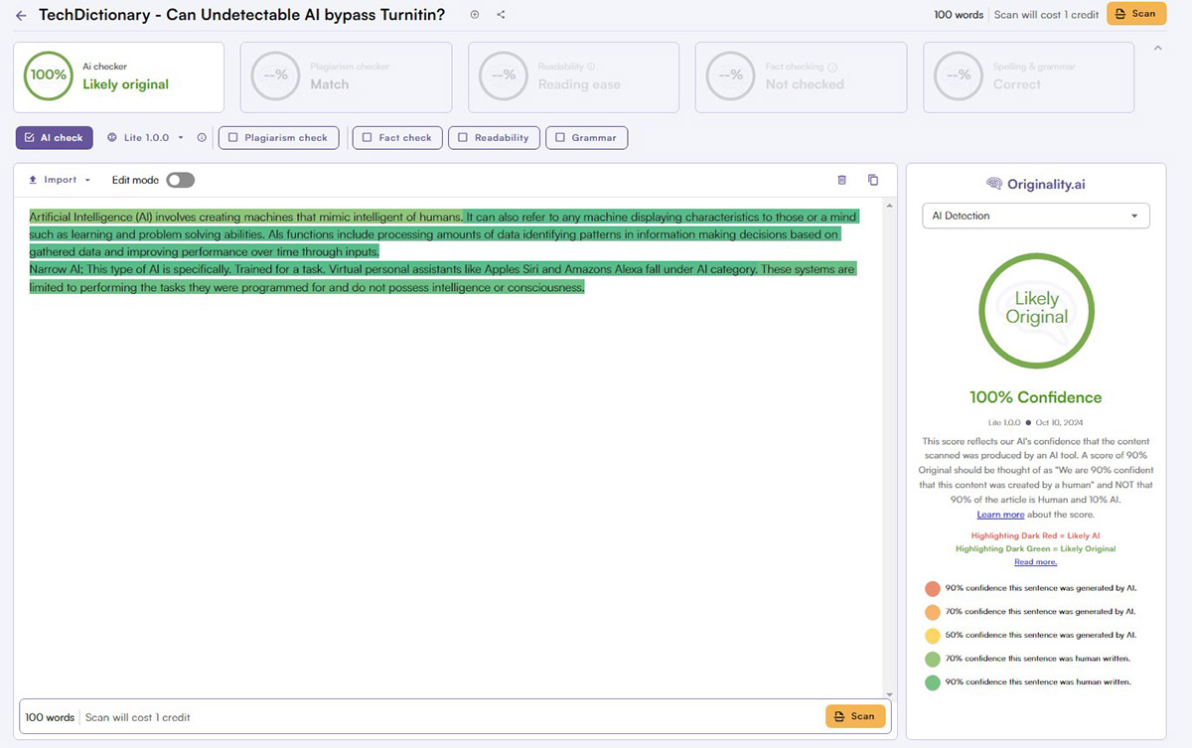The width and height of the screenshot is (1192, 748).
Task: Check the Readability option
Action: (463, 138)
